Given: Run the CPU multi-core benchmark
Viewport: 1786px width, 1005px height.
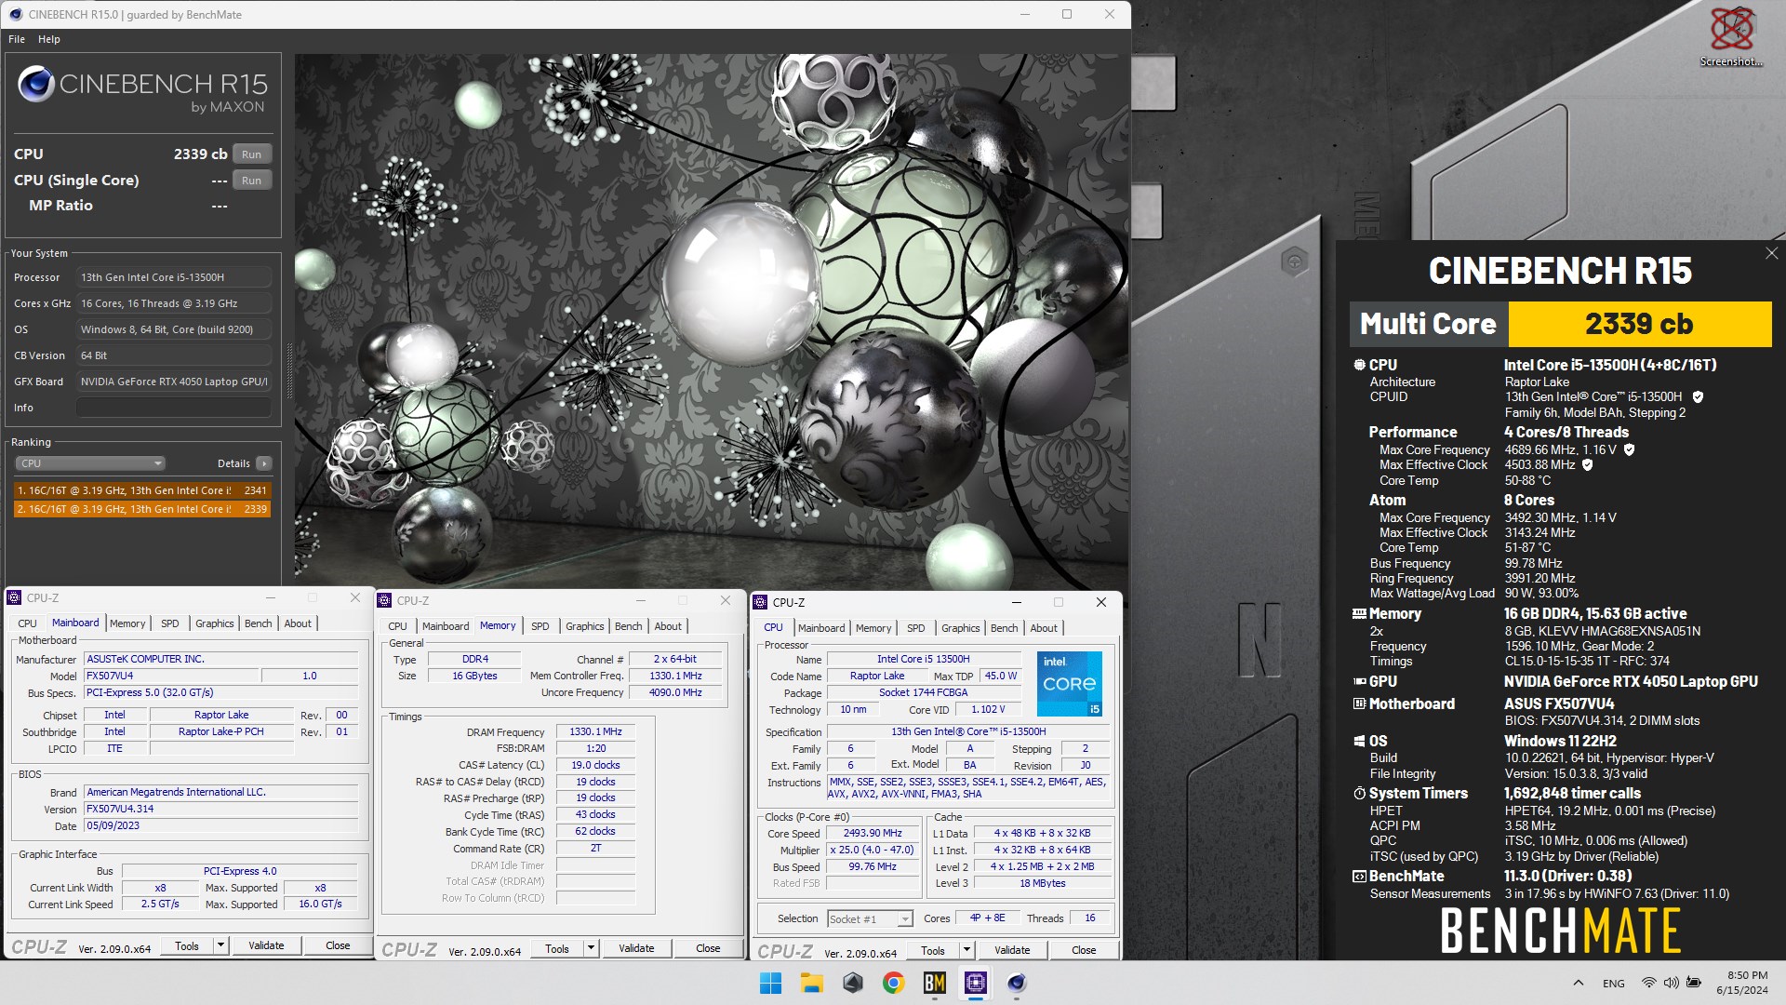Looking at the screenshot, I should (x=251, y=154).
